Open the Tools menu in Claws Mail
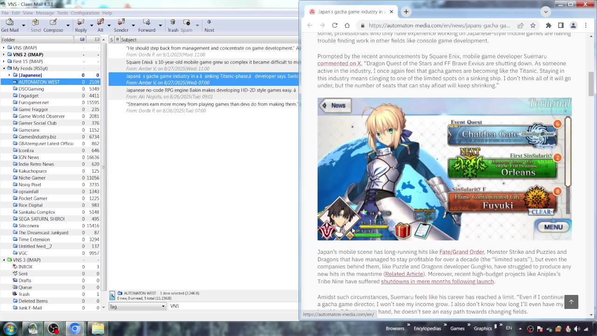This screenshot has width=597, height=336. 62,13
